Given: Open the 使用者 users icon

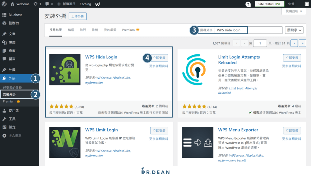Looking at the screenshot, I should coord(4,111).
